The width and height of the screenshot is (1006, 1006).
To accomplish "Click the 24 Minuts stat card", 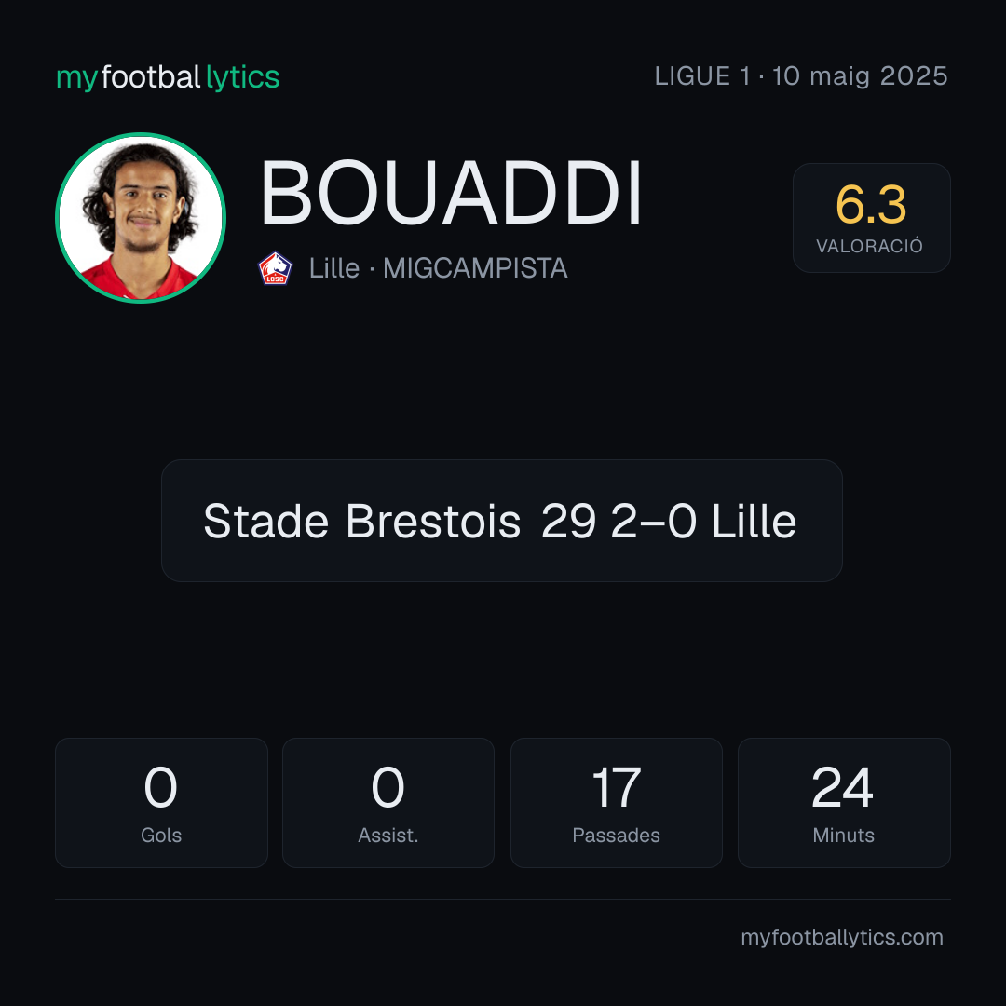I will (844, 803).
